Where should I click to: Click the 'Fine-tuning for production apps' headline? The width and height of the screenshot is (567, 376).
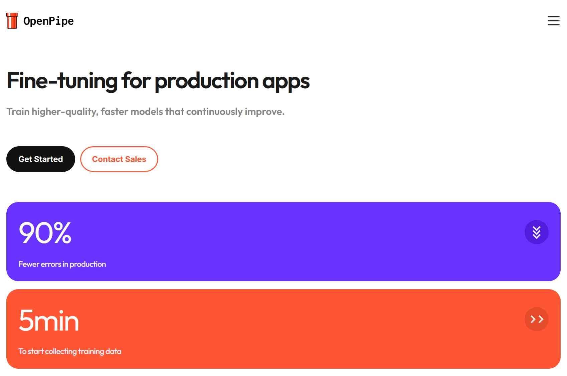point(158,81)
